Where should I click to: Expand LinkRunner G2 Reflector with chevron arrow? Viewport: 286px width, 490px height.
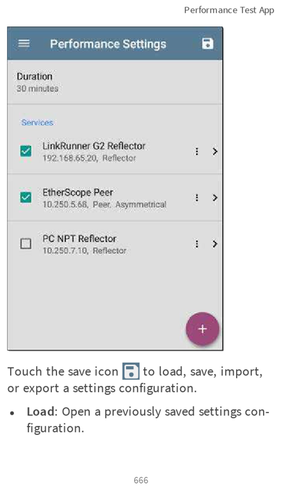click(x=215, y=151)
